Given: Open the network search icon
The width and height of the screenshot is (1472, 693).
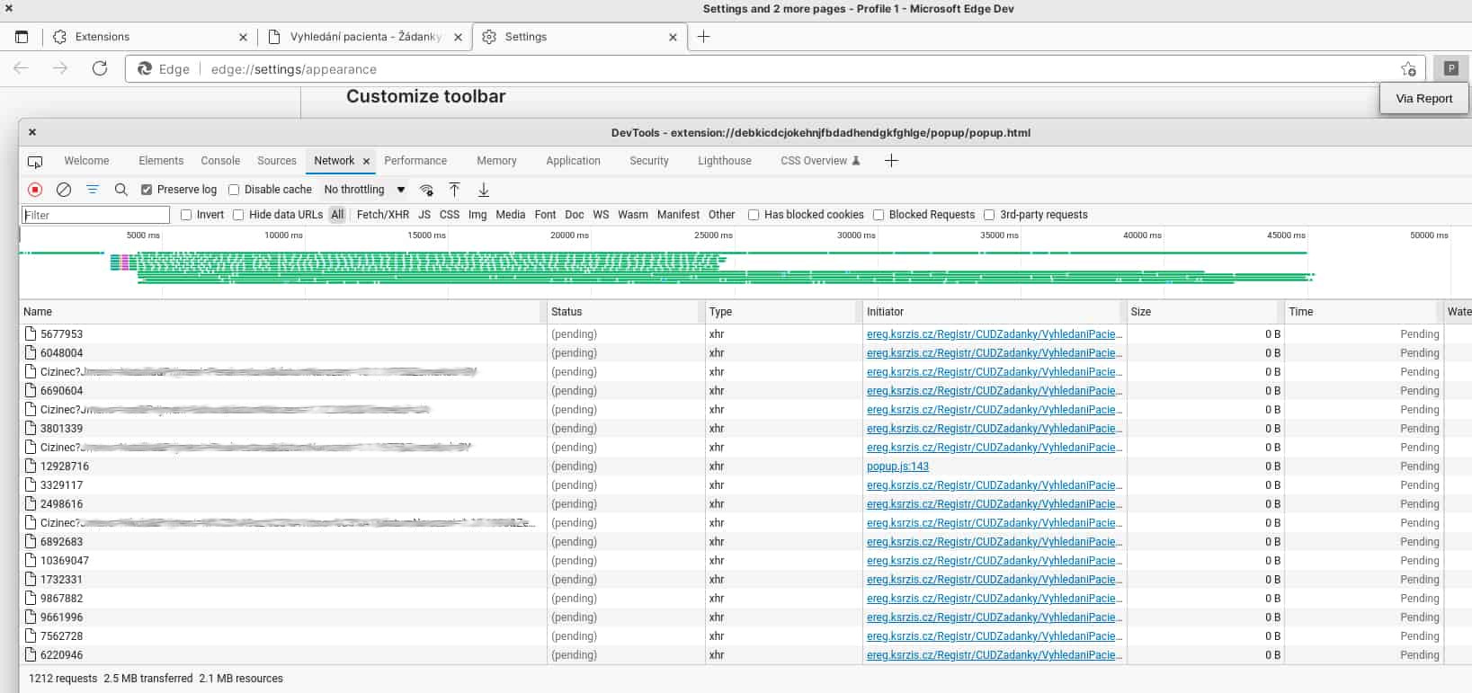Looking at the screenshot, I should [121, 190].
